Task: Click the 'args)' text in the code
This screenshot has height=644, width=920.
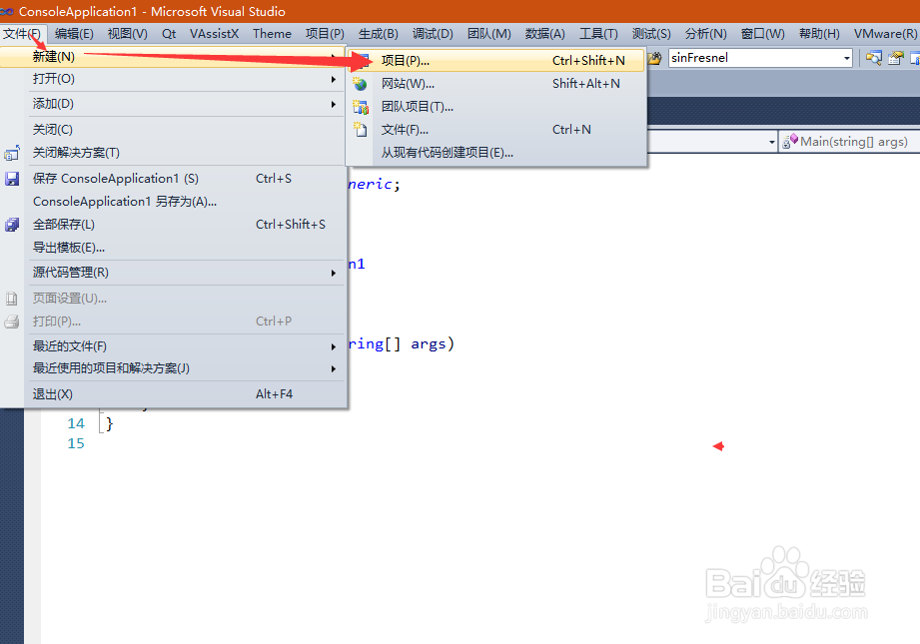Action: [x=433, y=343]
